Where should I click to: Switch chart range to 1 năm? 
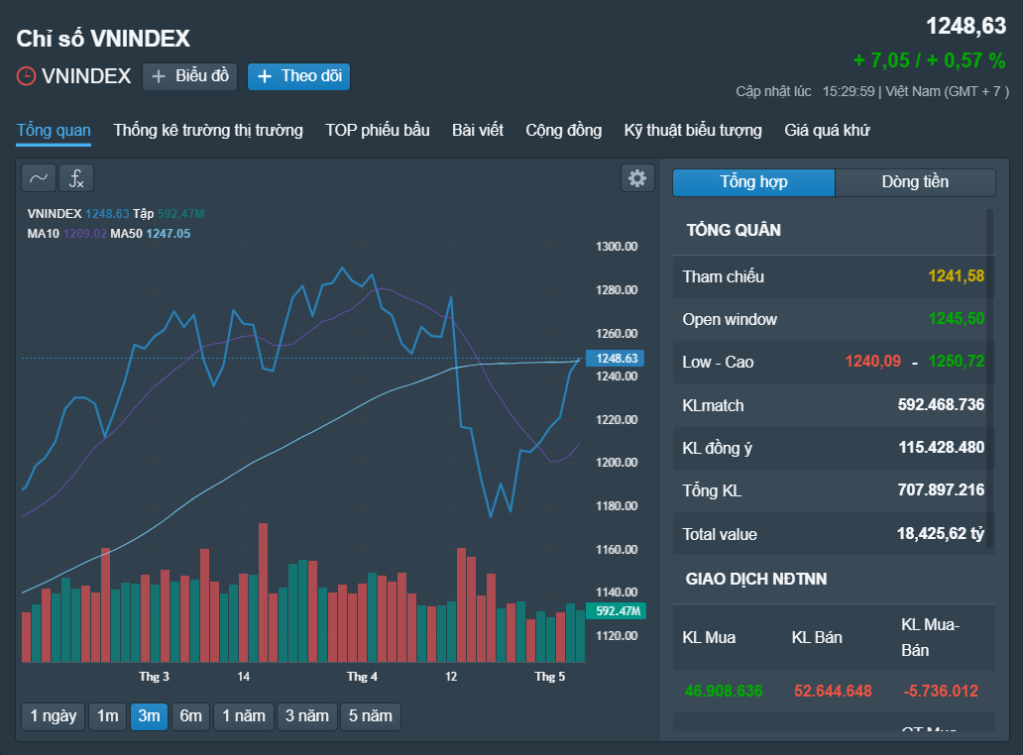coord(244,716)
